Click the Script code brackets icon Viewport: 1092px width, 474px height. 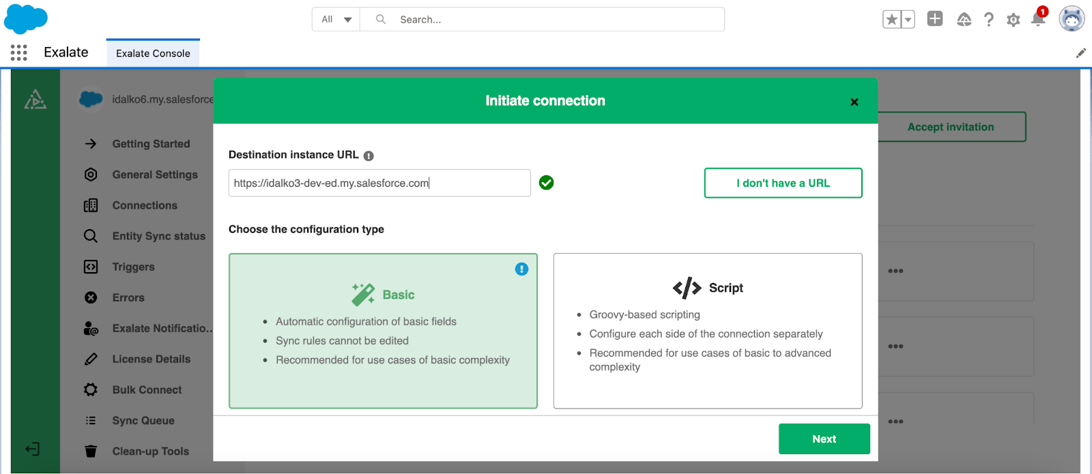tap(687, 288)
